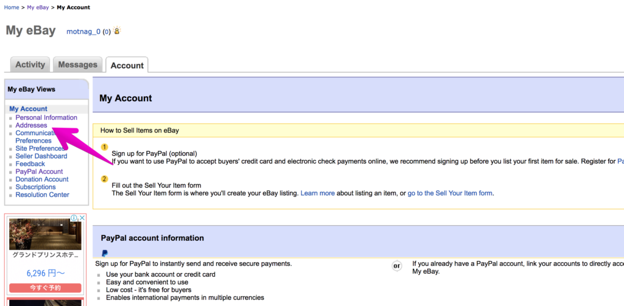Open motnag_0 user profile link
The width and height of the screenshot is (624, 306).
point(83,32)
